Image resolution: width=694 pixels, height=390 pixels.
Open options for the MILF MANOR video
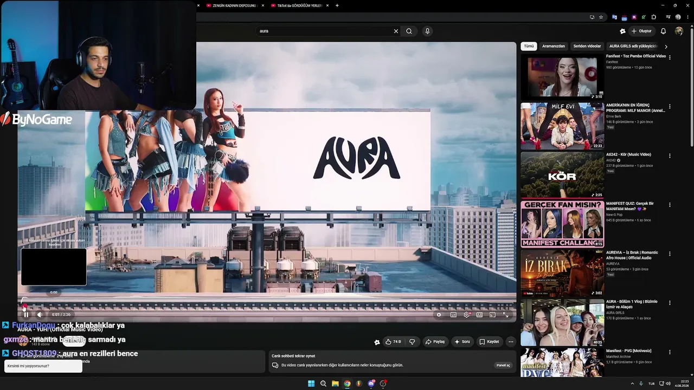point(670,107)
